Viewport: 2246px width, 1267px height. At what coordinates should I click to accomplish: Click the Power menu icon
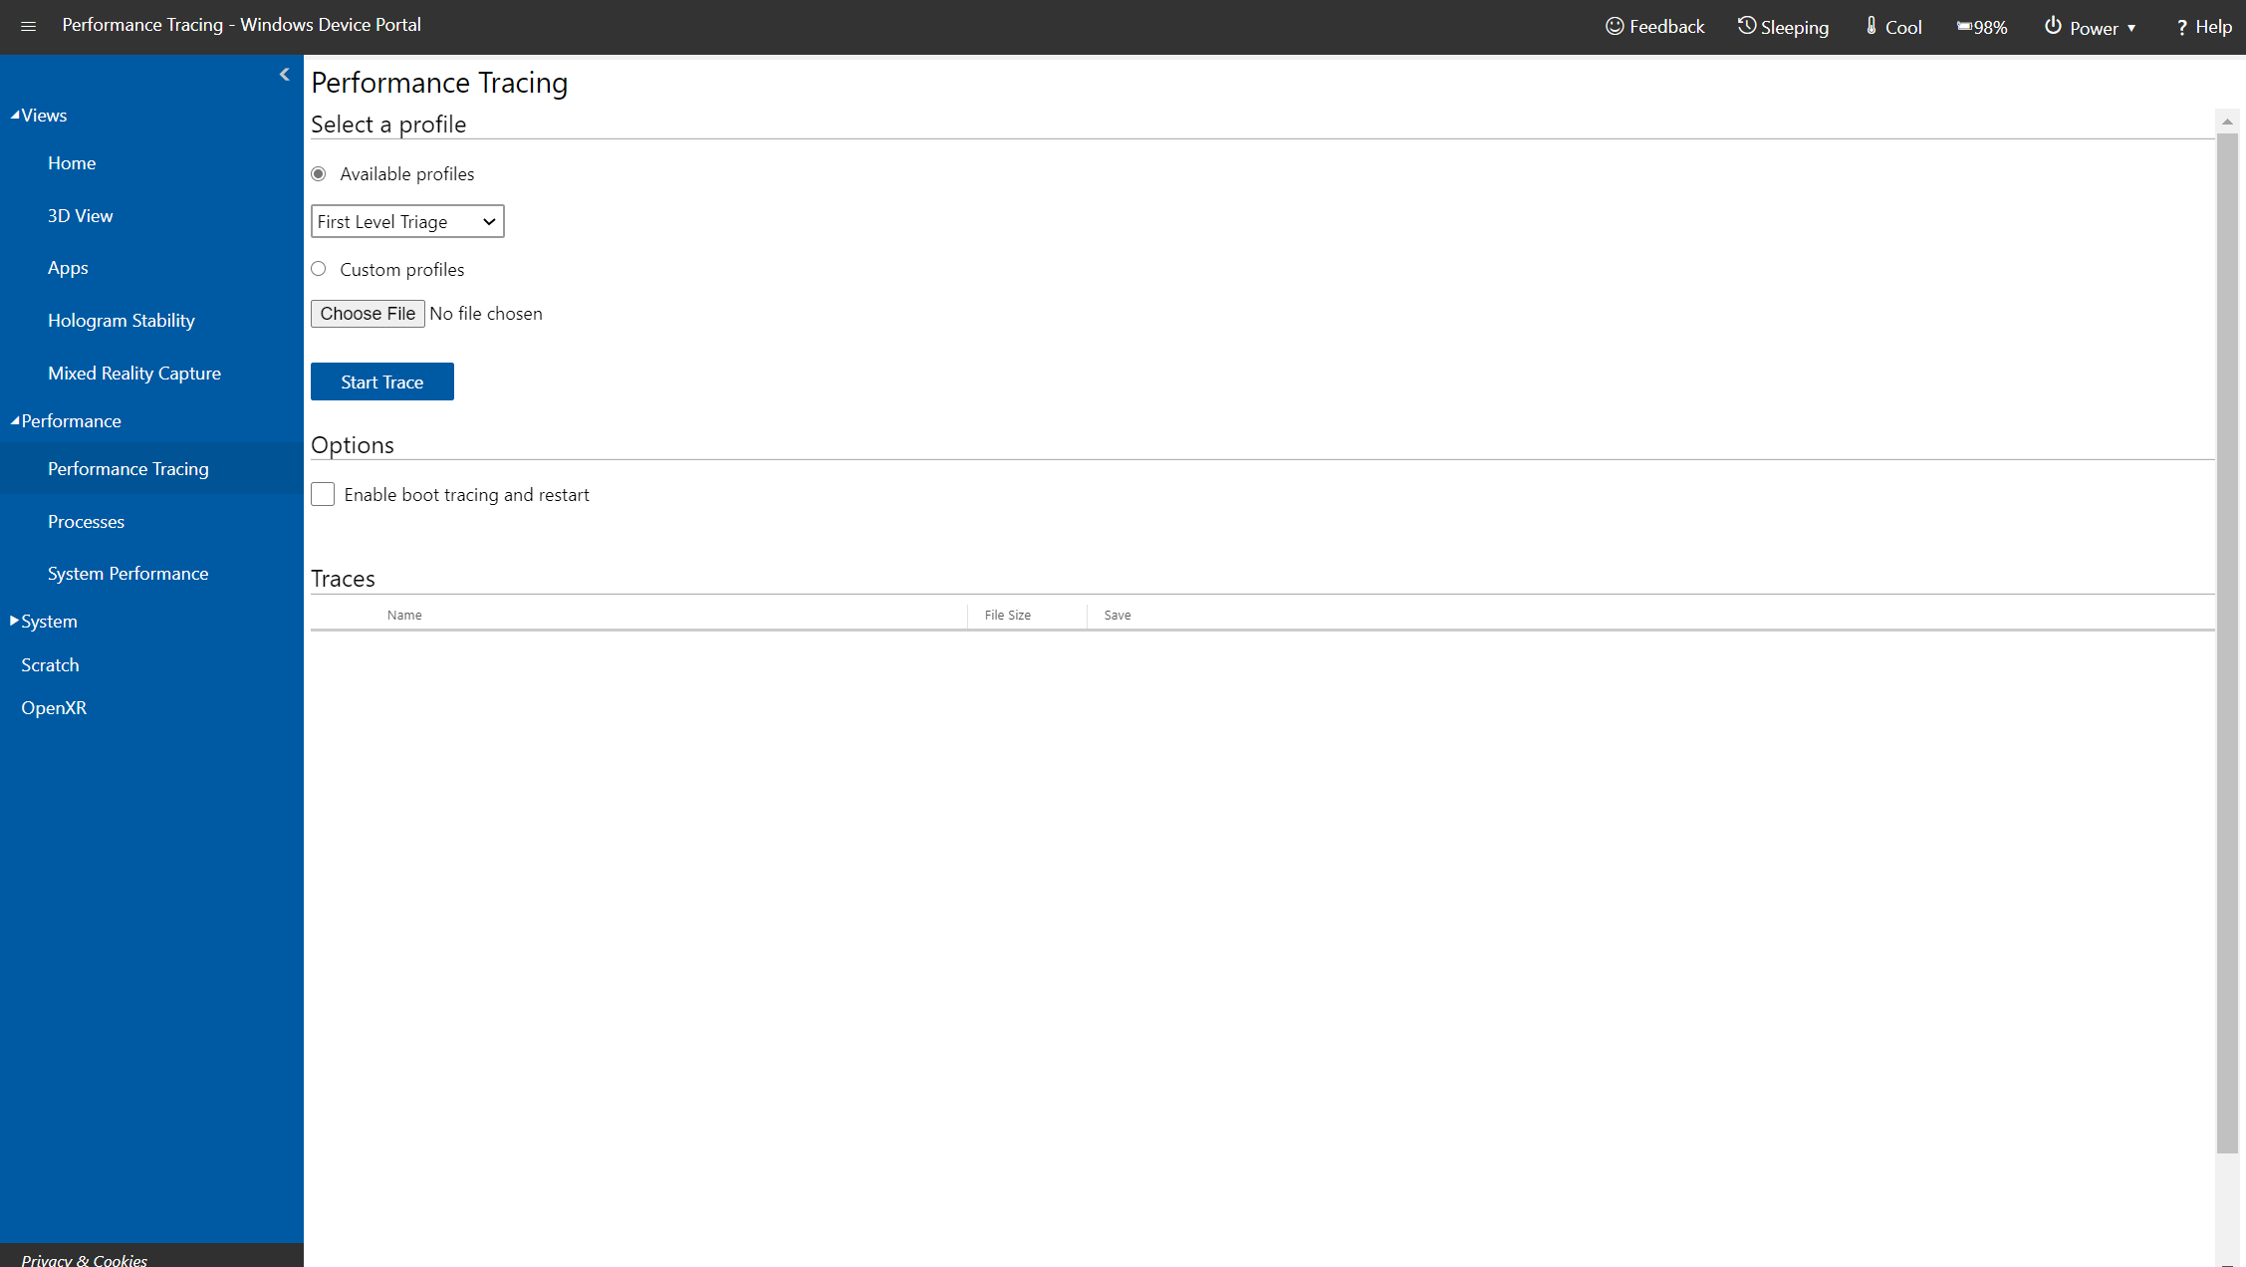(x=2052, y=26)
